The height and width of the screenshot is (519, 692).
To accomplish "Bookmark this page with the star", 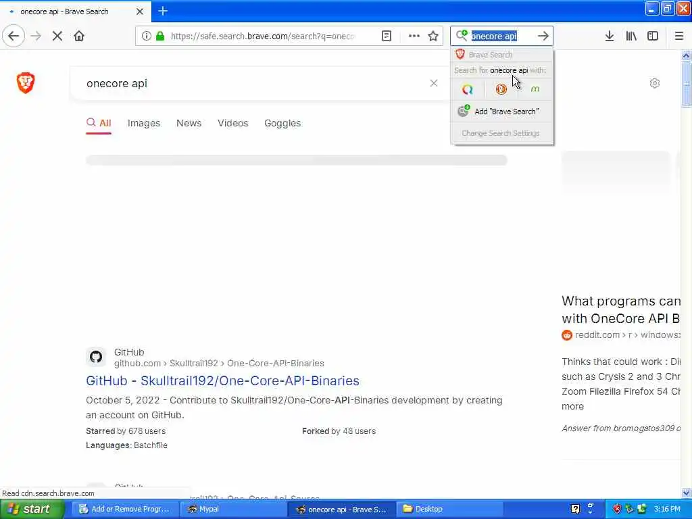I will pyautogui.click(x=433, y=36).
